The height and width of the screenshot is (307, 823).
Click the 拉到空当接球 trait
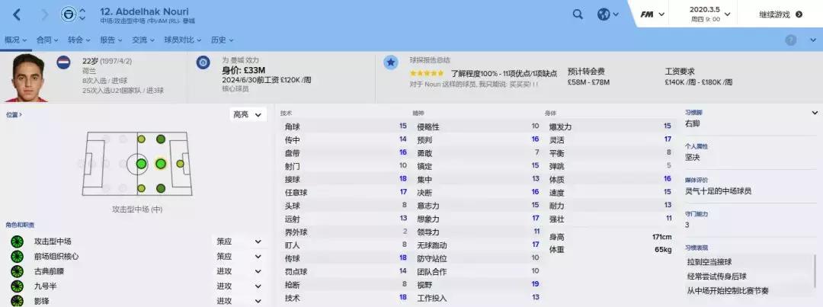coord(709,261)
